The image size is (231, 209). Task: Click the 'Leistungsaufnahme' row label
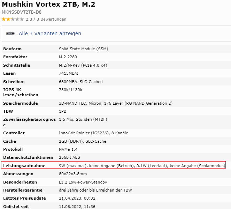(x=24, y=166)
